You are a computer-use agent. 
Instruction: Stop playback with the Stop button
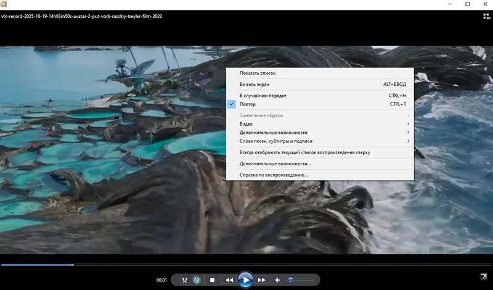212,280
